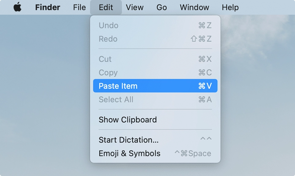Open the Go menu
This screenshot has height=176, width=295.
(x=162, y=7)
